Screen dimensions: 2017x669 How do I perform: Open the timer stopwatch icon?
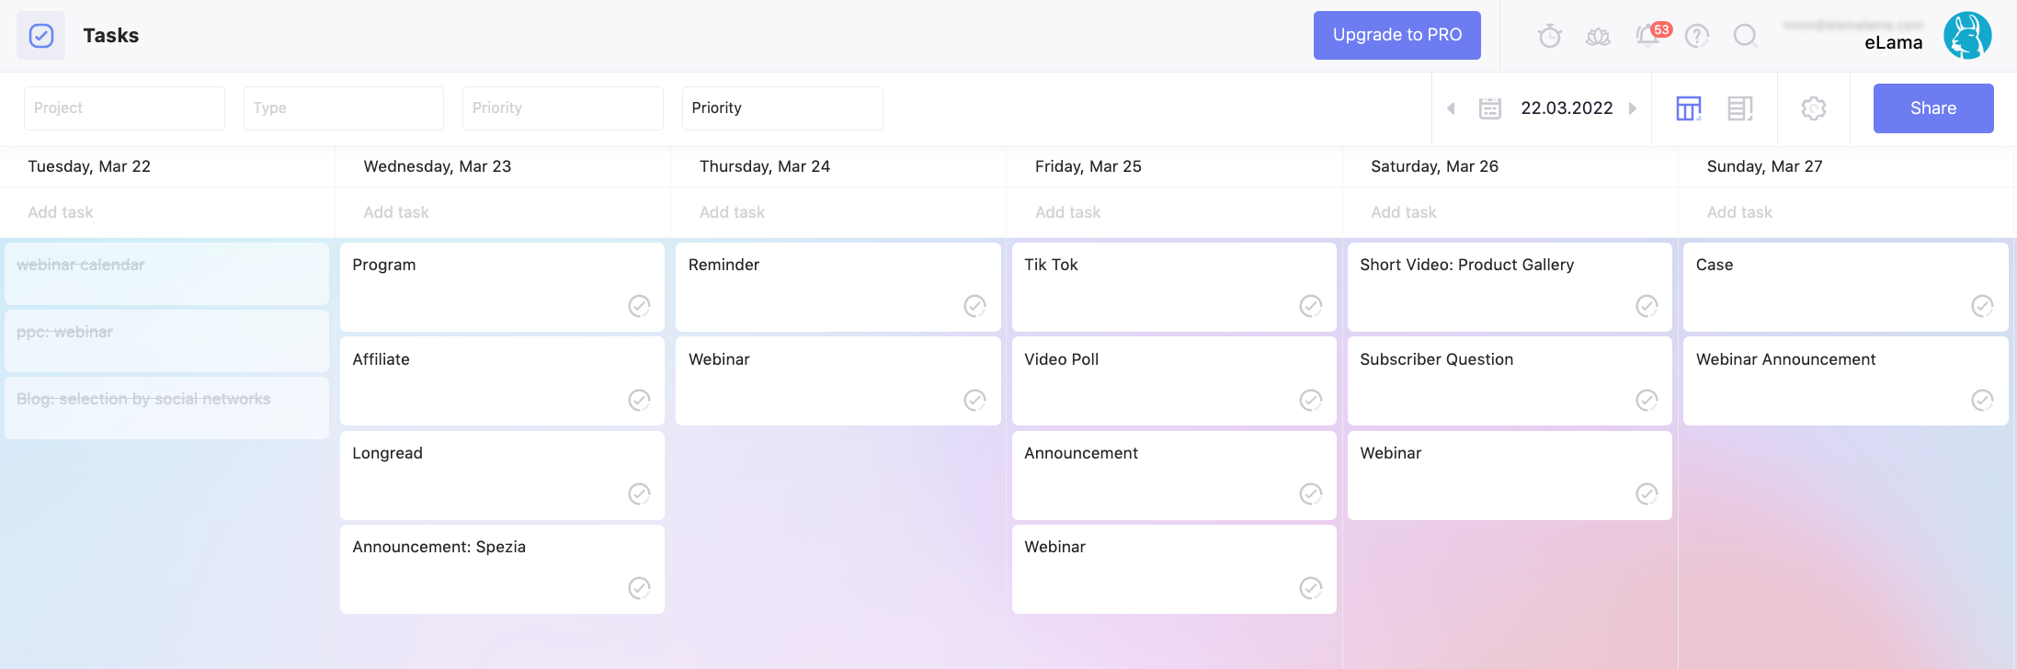(x=1550, y=36)
